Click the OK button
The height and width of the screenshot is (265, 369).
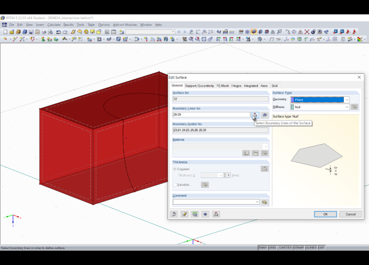coord(325,214)
